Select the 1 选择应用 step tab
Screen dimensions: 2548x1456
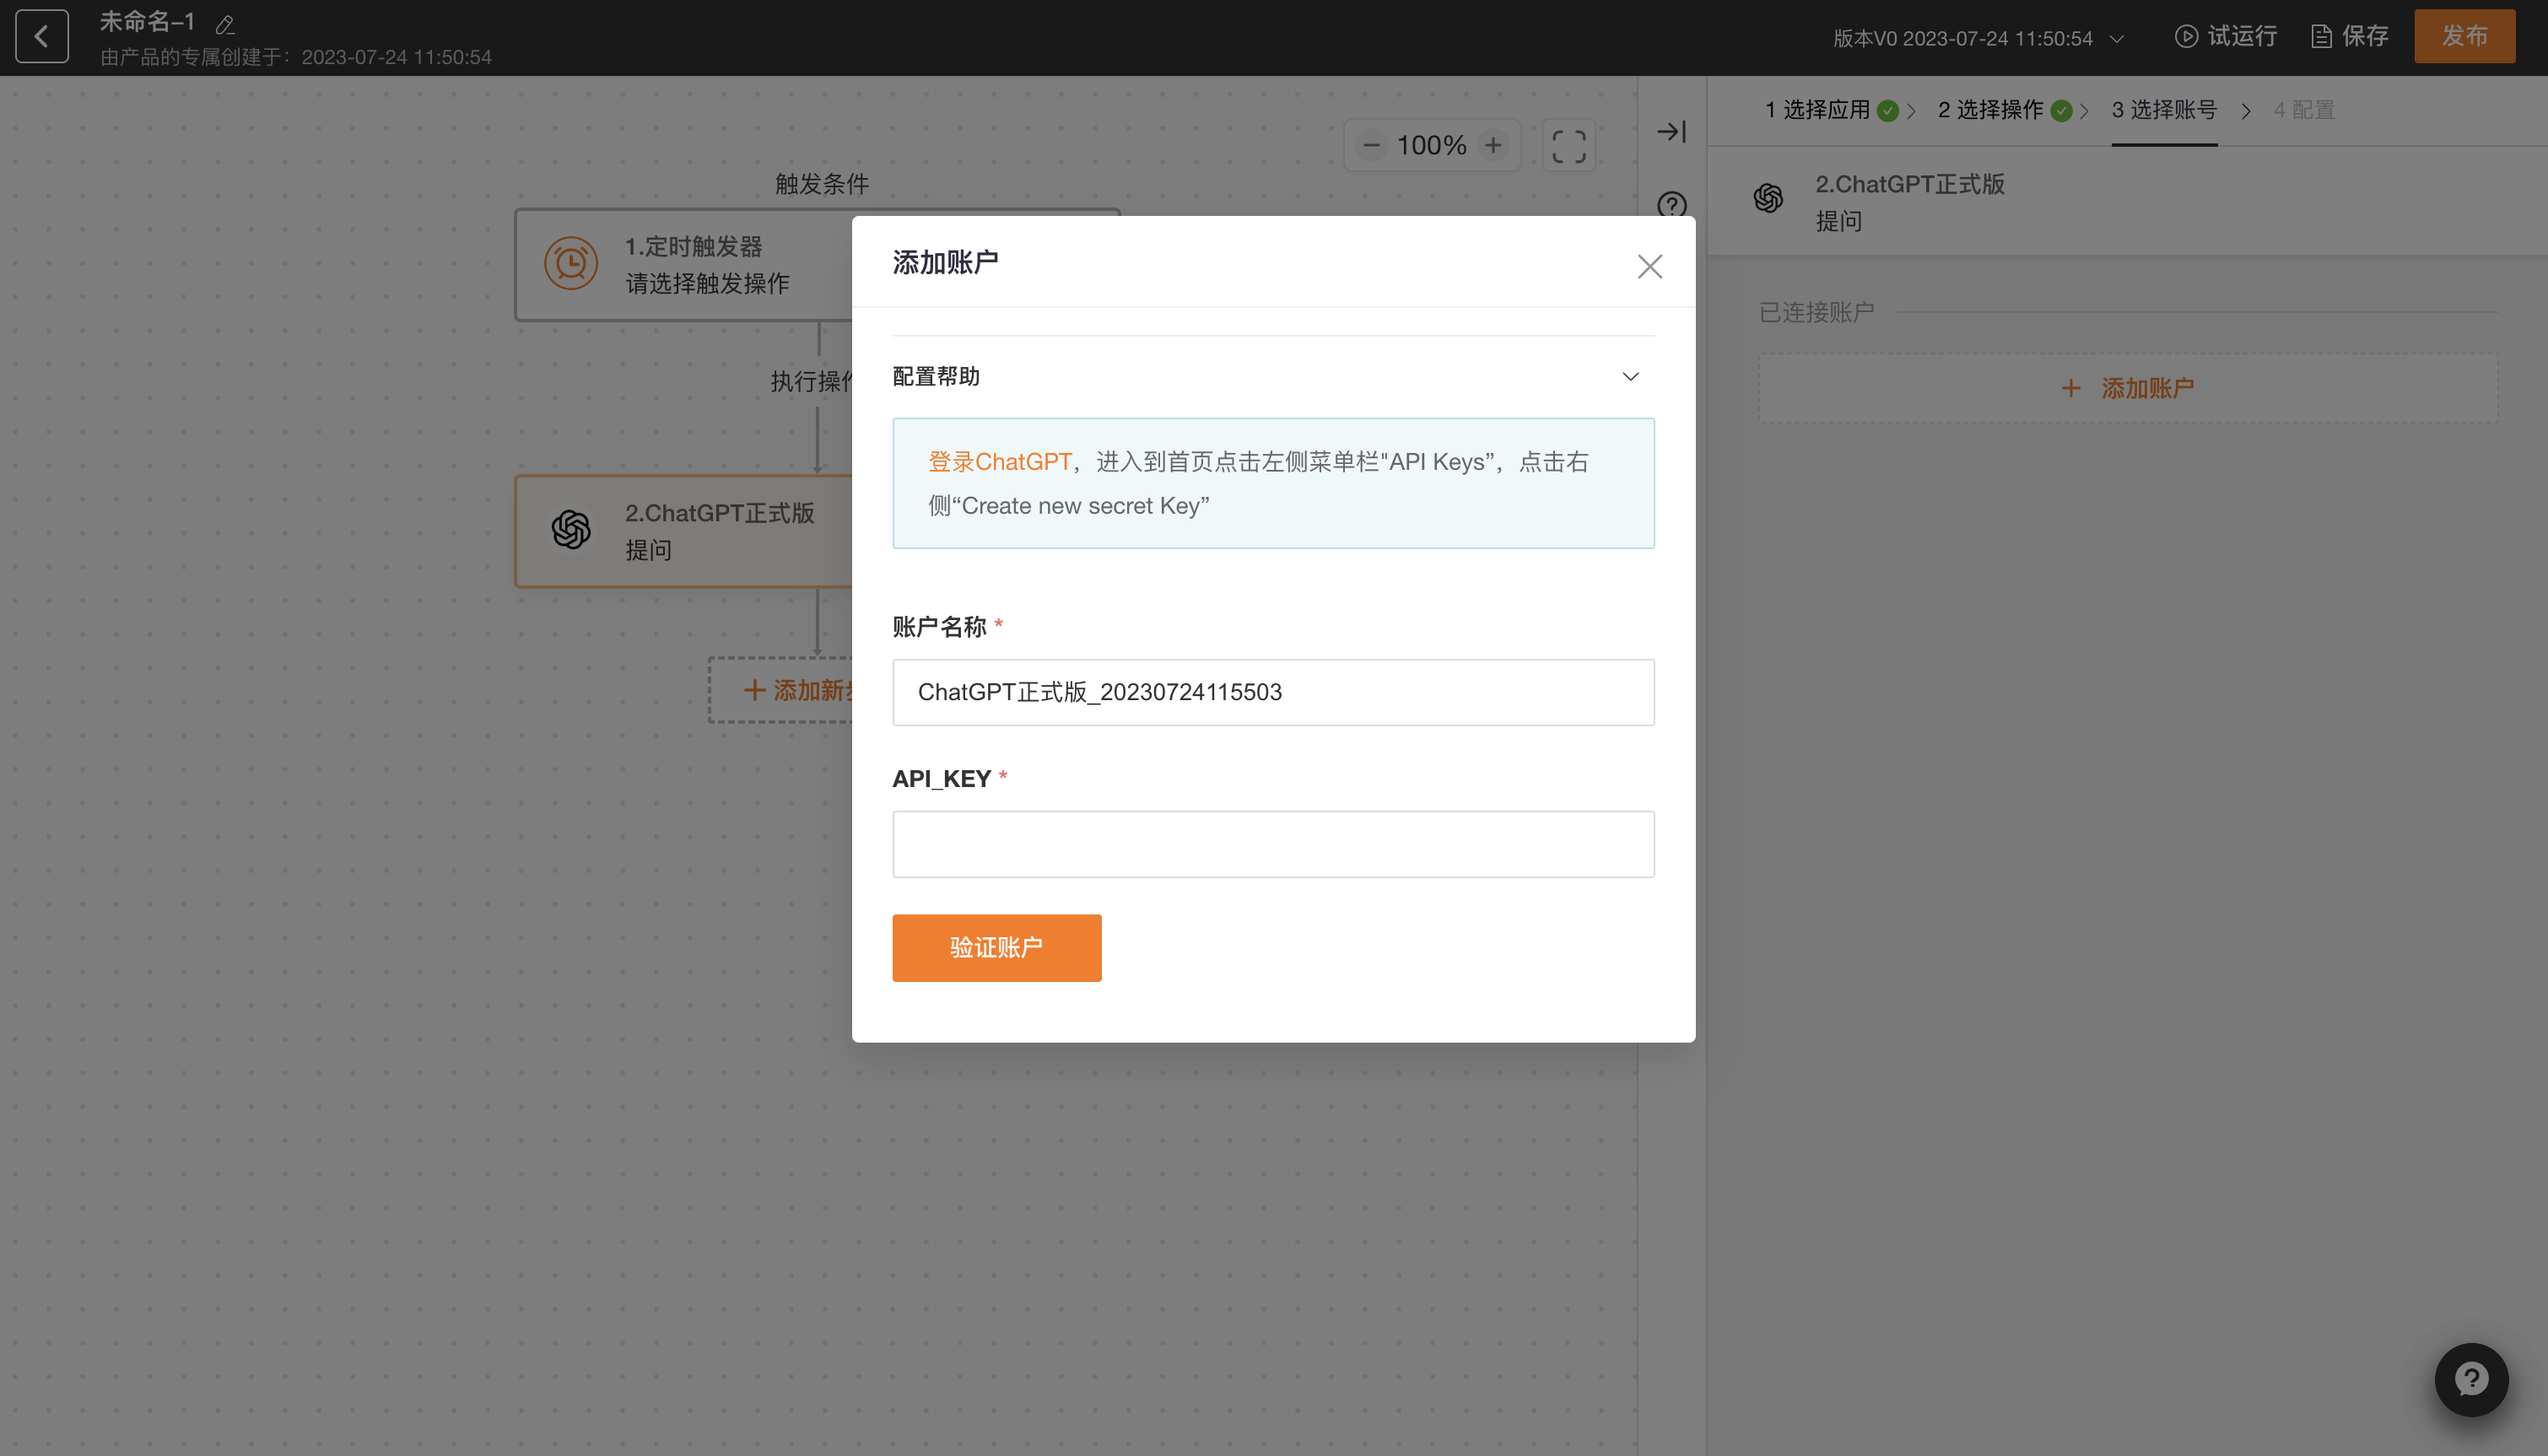1816,110
